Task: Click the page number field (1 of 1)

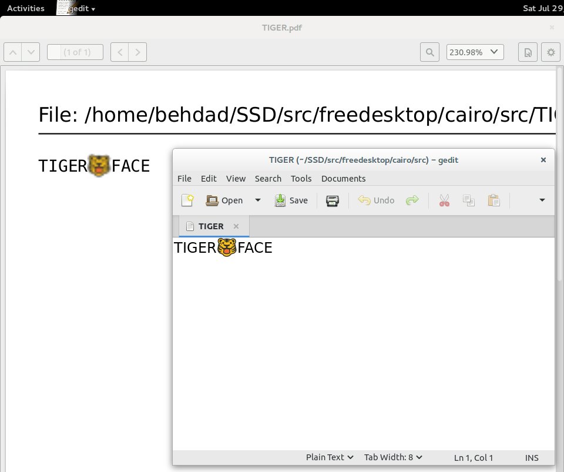Action: [75, 52]
